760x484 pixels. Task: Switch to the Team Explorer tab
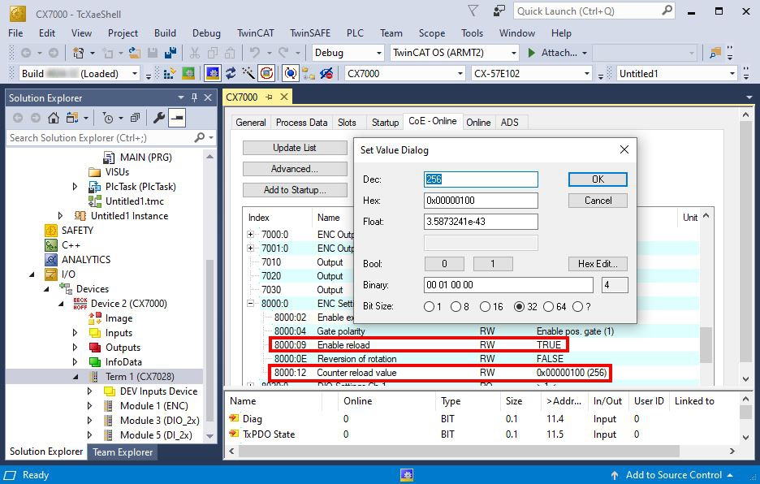[x=123, y=452]
